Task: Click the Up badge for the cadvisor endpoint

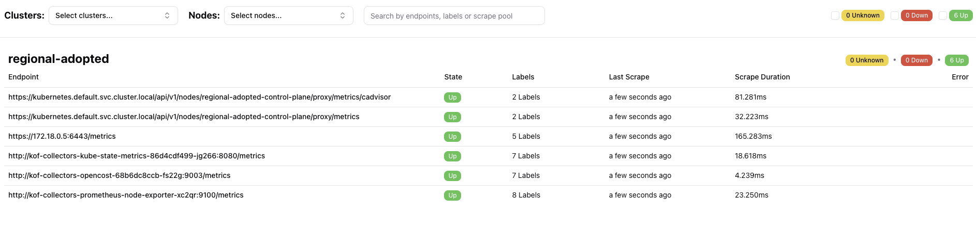Action: pos(452,97)
